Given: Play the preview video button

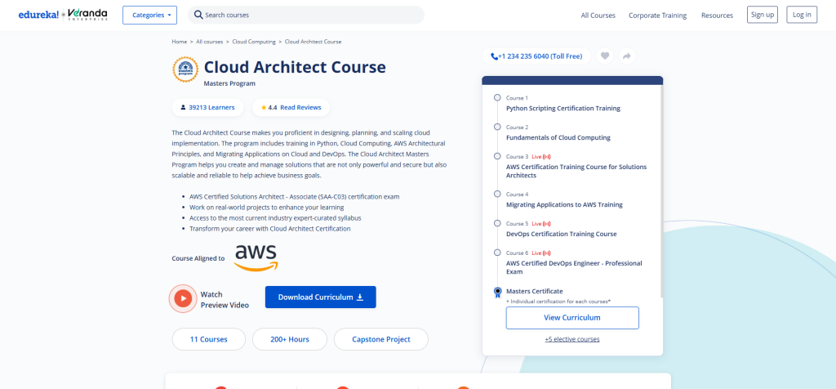Looking at the screenshot, I should point(183,297).
